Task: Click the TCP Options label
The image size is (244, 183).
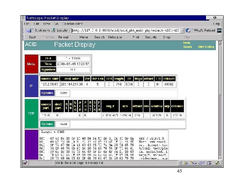Action: tap(47, 124)
